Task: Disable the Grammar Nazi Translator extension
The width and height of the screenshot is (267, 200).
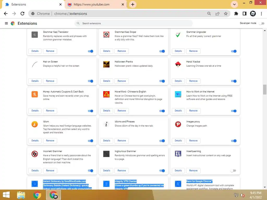Action: [90, 51]
